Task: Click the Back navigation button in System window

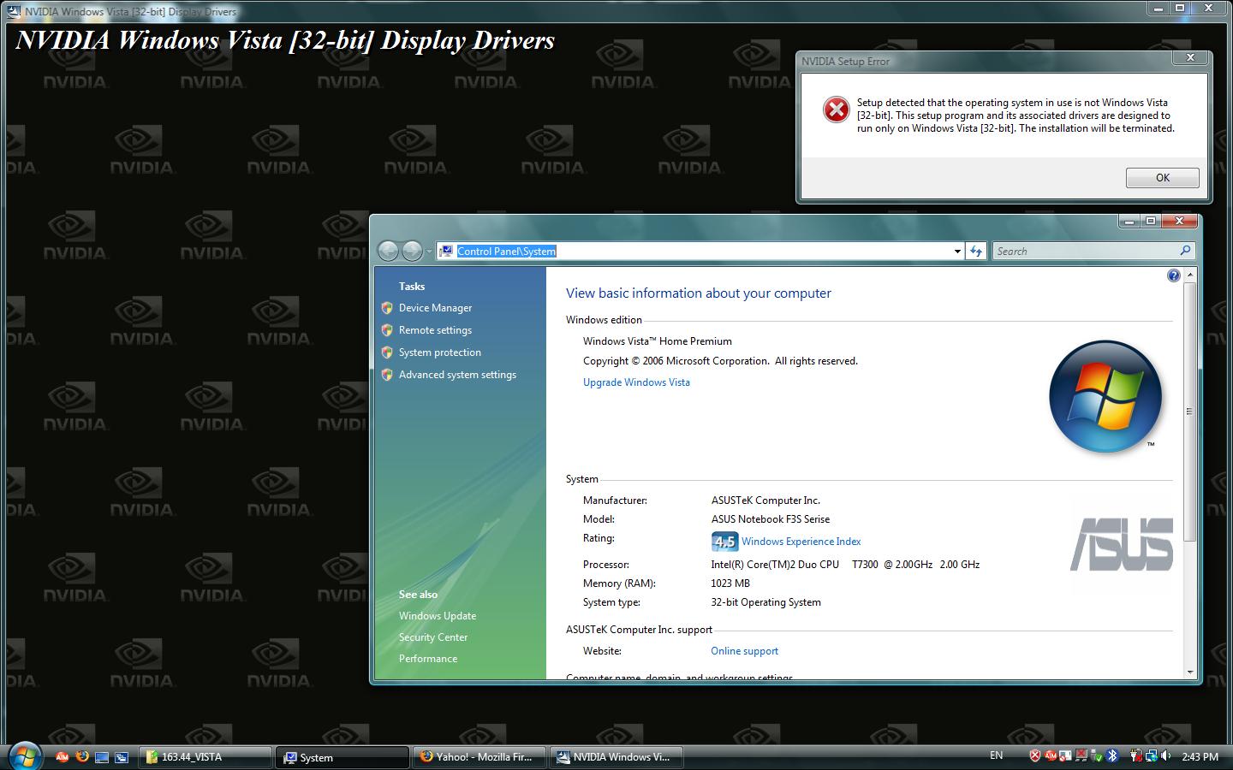Action: point(389,251)
